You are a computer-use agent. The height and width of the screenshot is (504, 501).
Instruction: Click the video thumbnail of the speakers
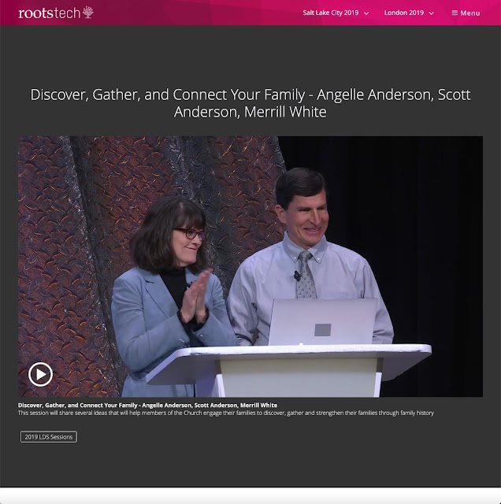250,266
